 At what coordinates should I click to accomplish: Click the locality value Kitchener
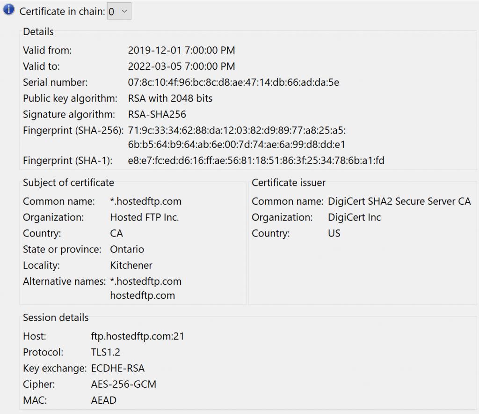tap(131, 266)
